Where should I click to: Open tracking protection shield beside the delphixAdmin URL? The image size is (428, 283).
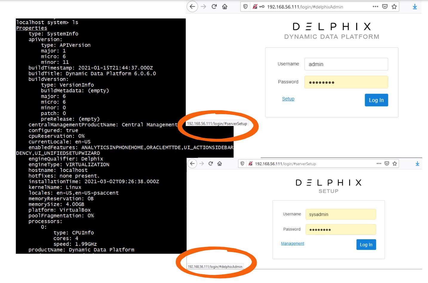[x=245, y=7]
